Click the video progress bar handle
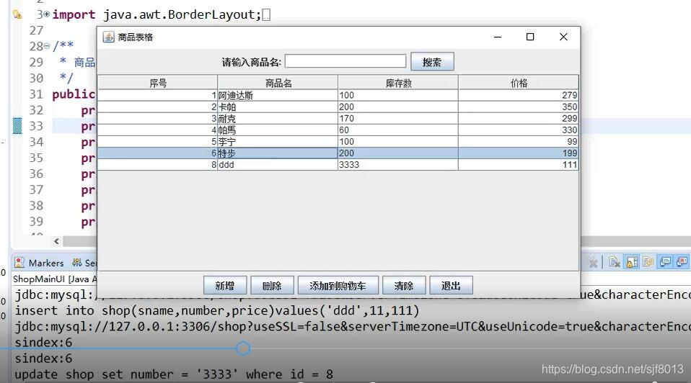This screenshot has width=691, height=383. point(243,348)
